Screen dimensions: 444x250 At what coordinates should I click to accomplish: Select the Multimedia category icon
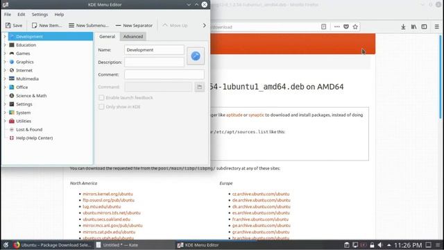12,78
